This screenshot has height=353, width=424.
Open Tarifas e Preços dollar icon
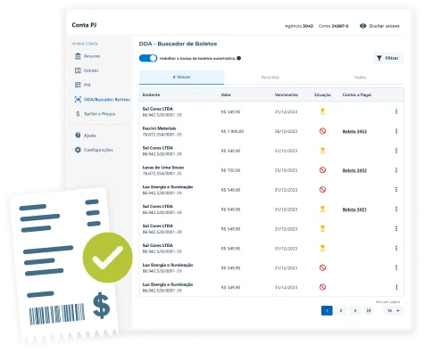pyautogui.click(x=78, y=114)
